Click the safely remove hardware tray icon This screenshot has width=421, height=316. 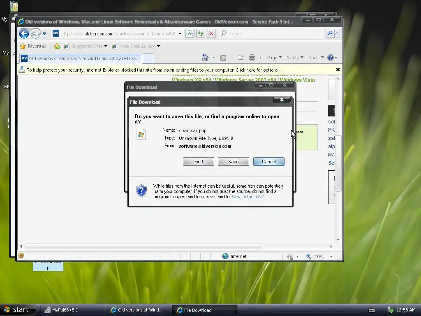pos(391,310)
